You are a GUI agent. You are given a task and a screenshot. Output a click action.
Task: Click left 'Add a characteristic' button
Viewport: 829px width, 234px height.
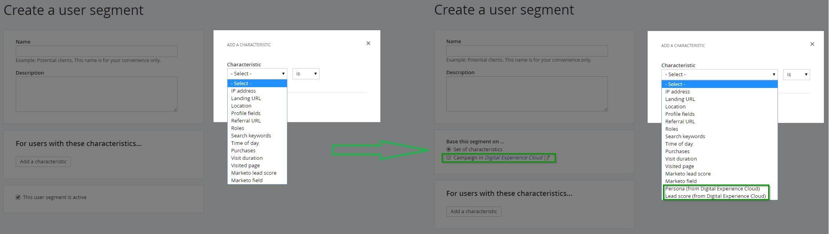point(43,162)
